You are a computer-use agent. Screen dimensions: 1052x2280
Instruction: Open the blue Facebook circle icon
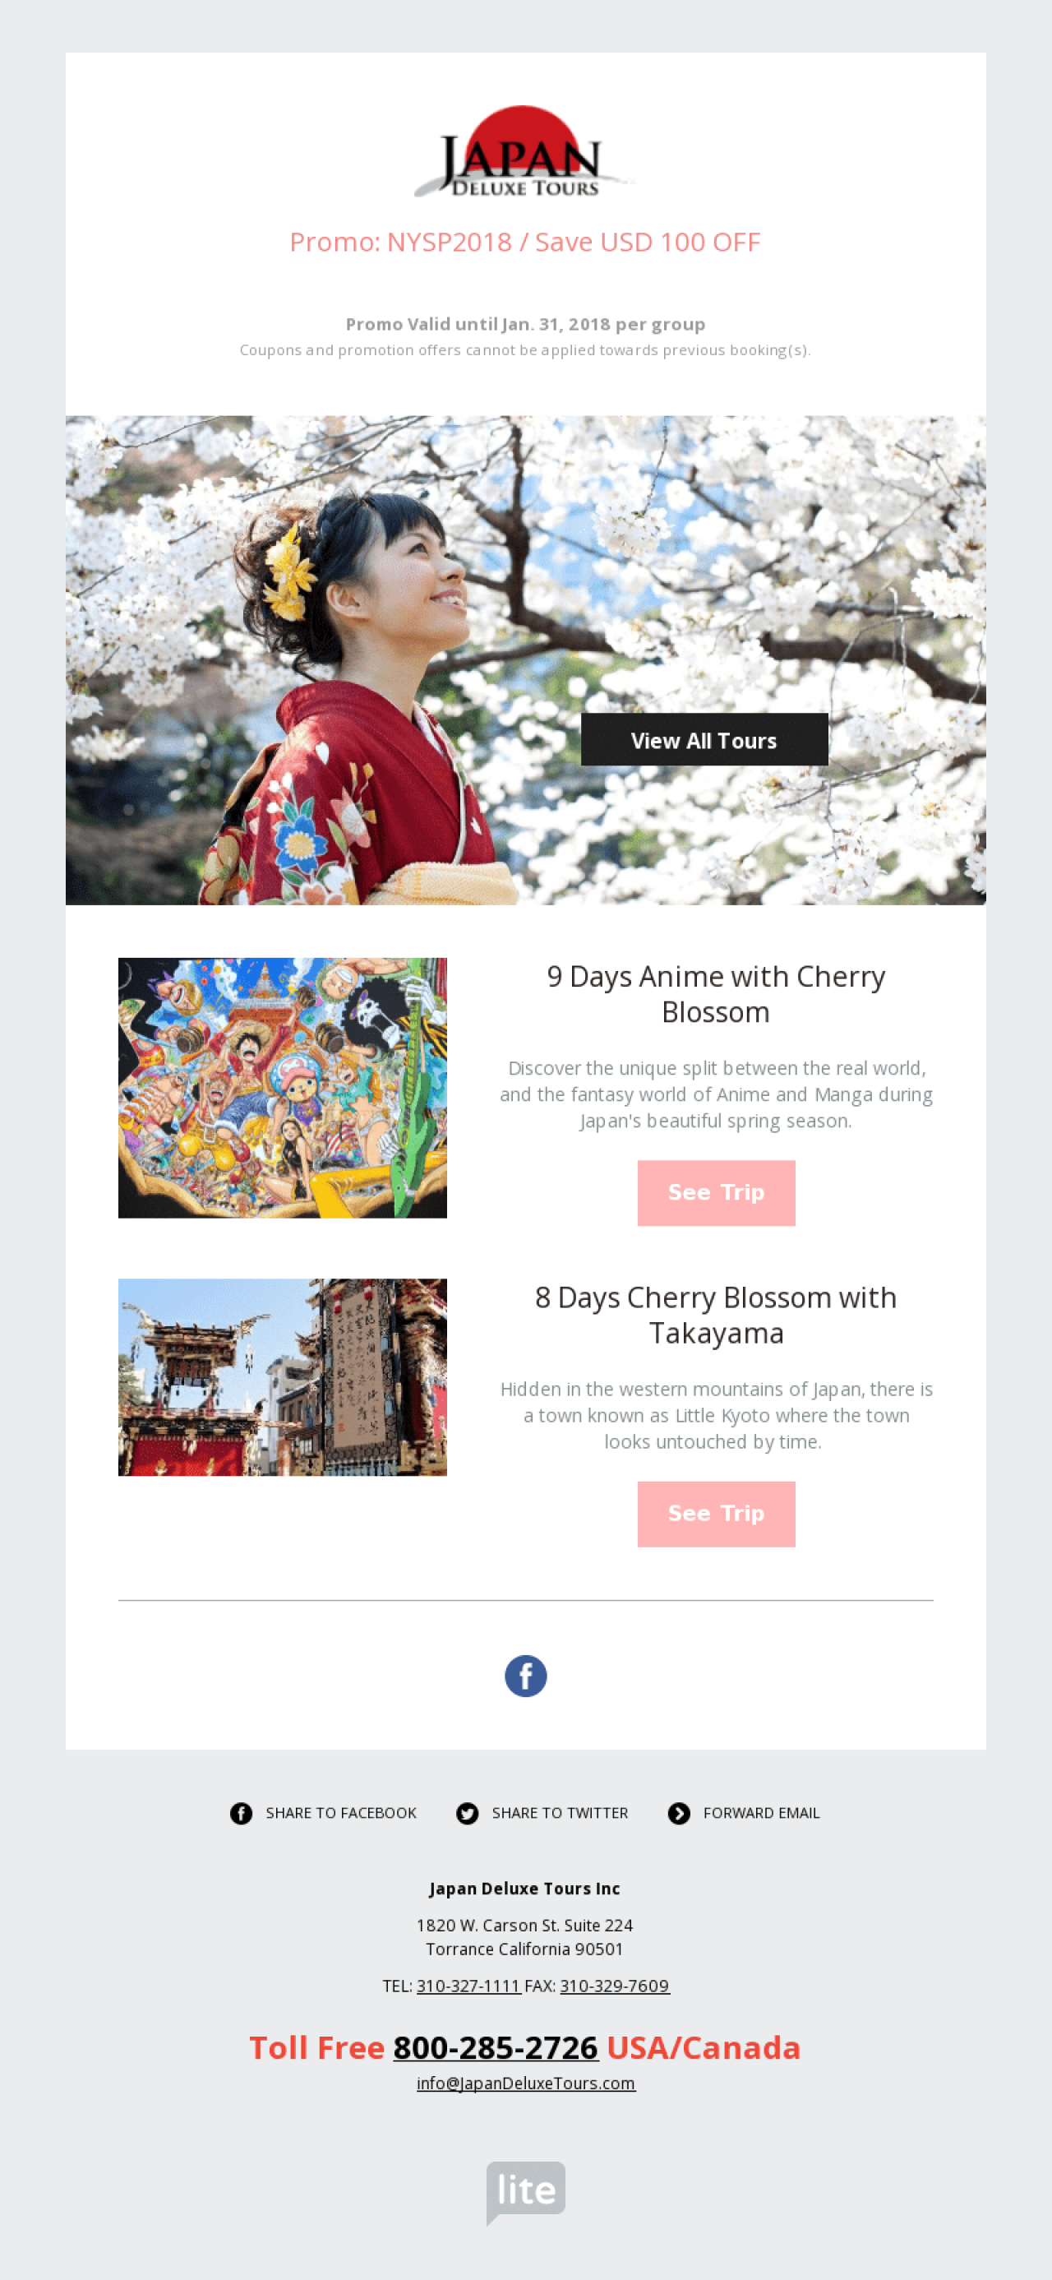click(525, 1676)
